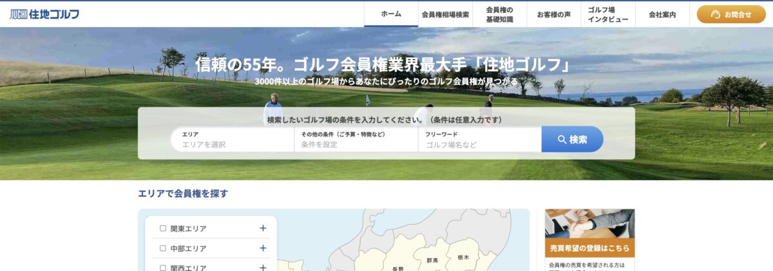The width and height of the screenshot is (773, 271).
Task: Click the magnifier icon in 検索 button
Action: coord(562,139)
